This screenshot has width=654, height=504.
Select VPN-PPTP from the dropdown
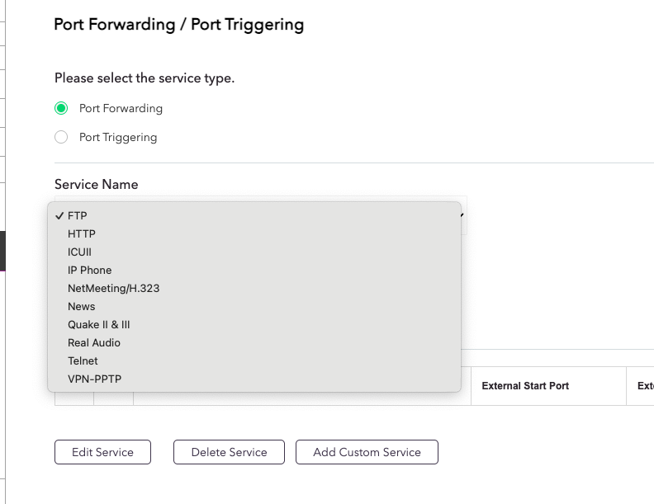[95, 379]
